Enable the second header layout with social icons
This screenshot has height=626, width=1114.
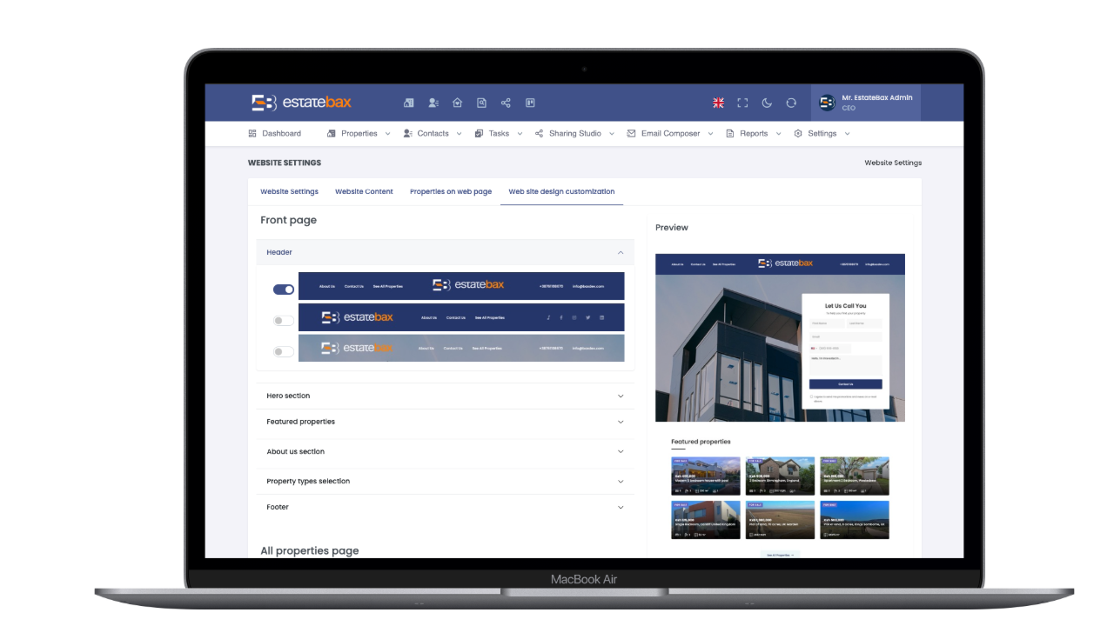tap(284, 321)
